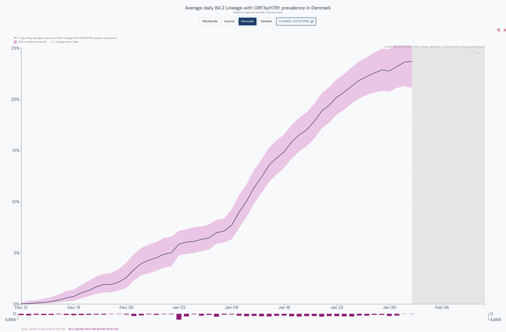Click the hatched missing-data region of chart
This screenshot has width=506, height=332.
pyautogui.click(x=448, y=177)
